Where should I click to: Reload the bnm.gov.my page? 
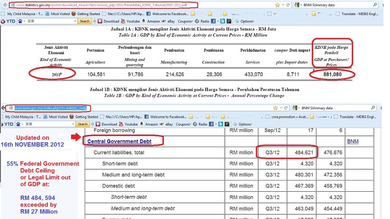(x=286, y=108)
